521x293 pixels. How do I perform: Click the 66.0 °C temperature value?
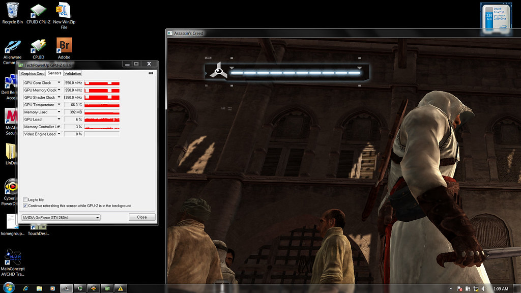[x=73, y=105]
